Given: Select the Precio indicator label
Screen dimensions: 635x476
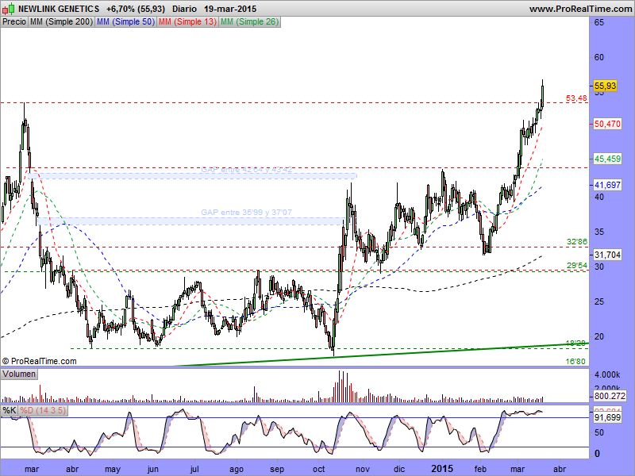Looking at the screenshot, I should click(x=14, y=22).
